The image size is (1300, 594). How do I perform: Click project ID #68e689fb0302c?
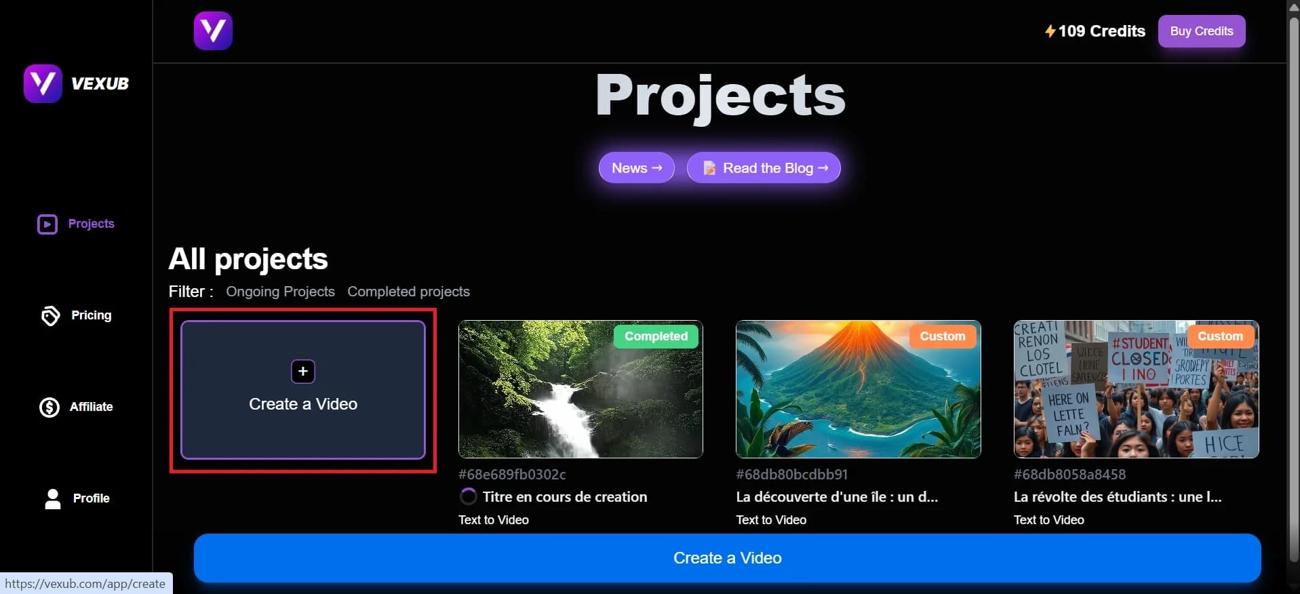tap(512, 475)
